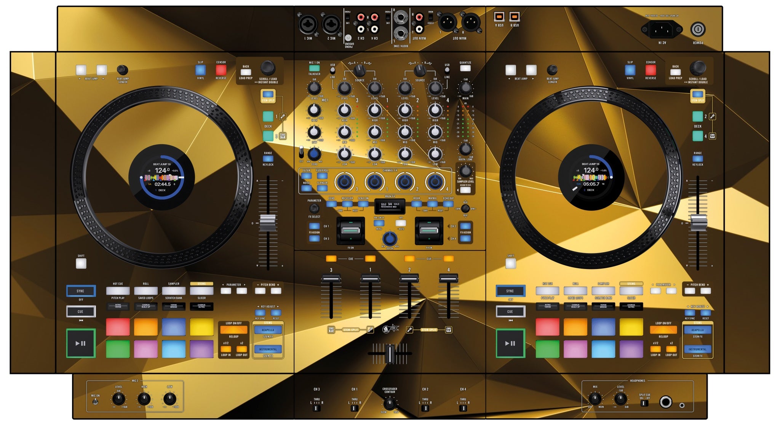
Task: Click the vocal stem microphone icon beside deck 2
Action: (x=712, y=116)
